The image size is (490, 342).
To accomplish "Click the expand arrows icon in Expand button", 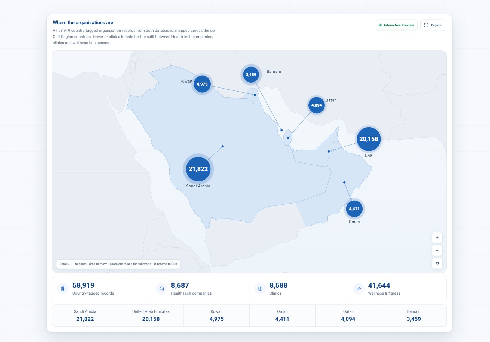I will point(426,25).
